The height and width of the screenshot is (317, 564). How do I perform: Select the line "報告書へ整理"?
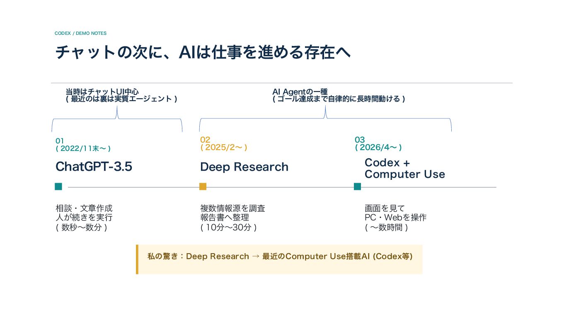(225, 218)
